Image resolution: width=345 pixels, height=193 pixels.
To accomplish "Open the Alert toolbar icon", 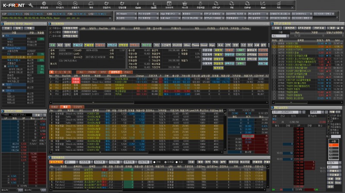I will click(x=263, y=4).
